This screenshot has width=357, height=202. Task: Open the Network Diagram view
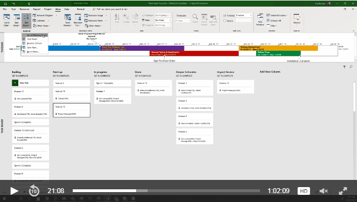[x=43, y=15]
